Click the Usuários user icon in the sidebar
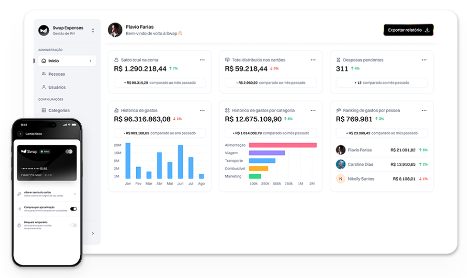467x278 pixels. (43, 87)
